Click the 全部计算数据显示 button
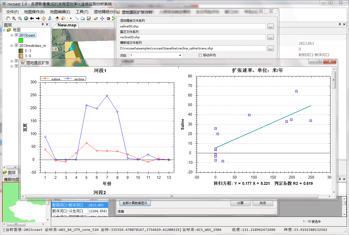The height and width of the screenshot is (235, 349). (135, 203)
